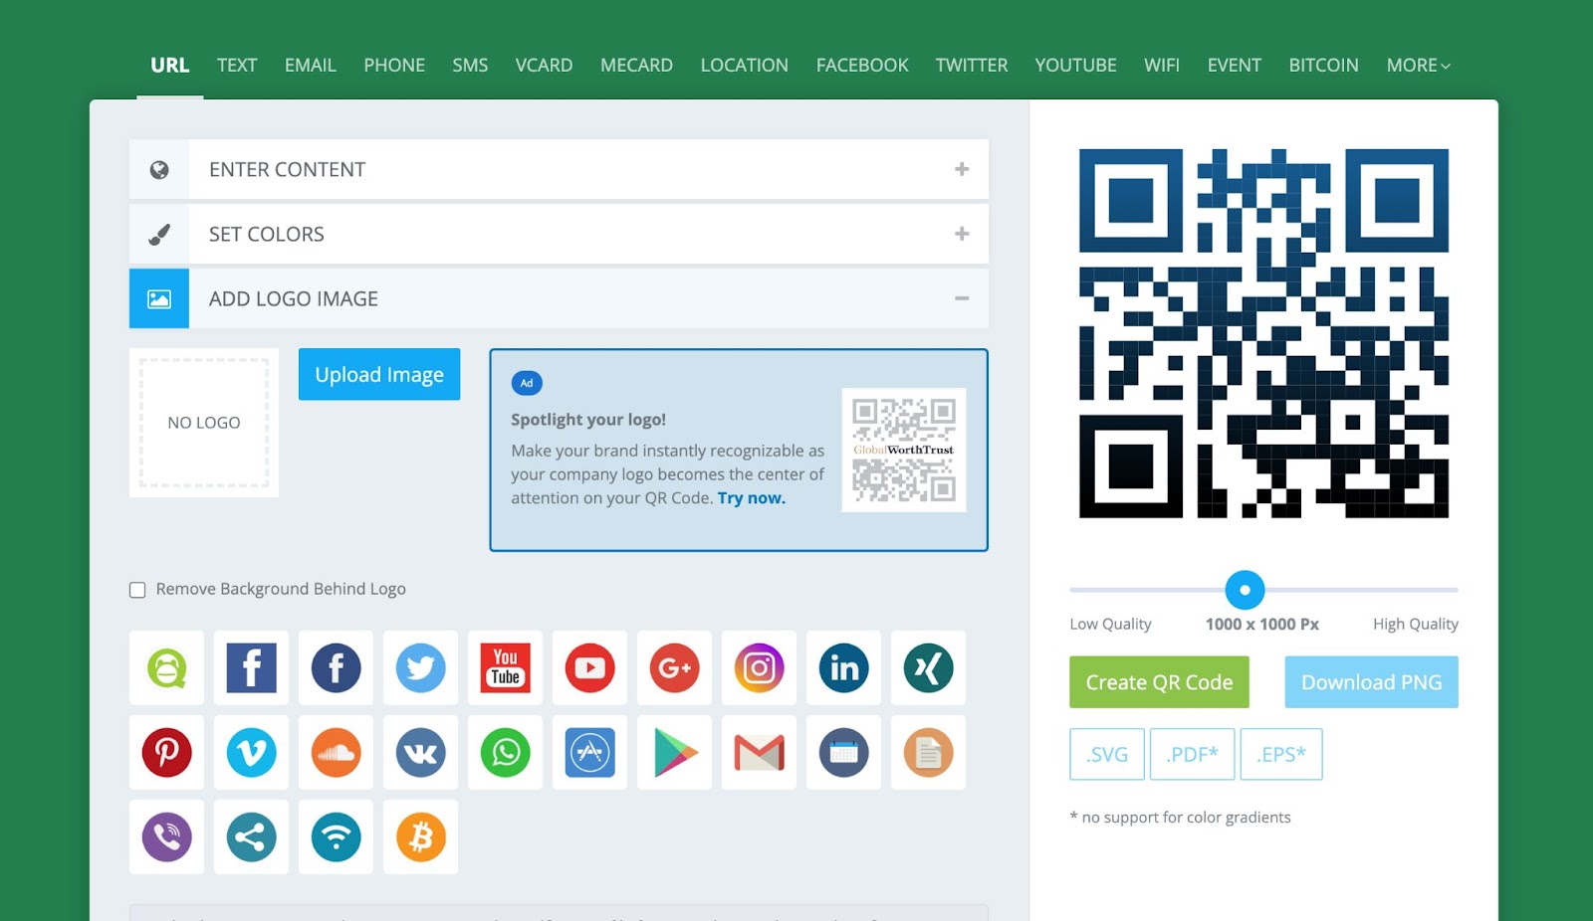Choose the SoundCloud logo icon
The height and width of the screenshot is (921, 1593).
click(x=336, y=753)
